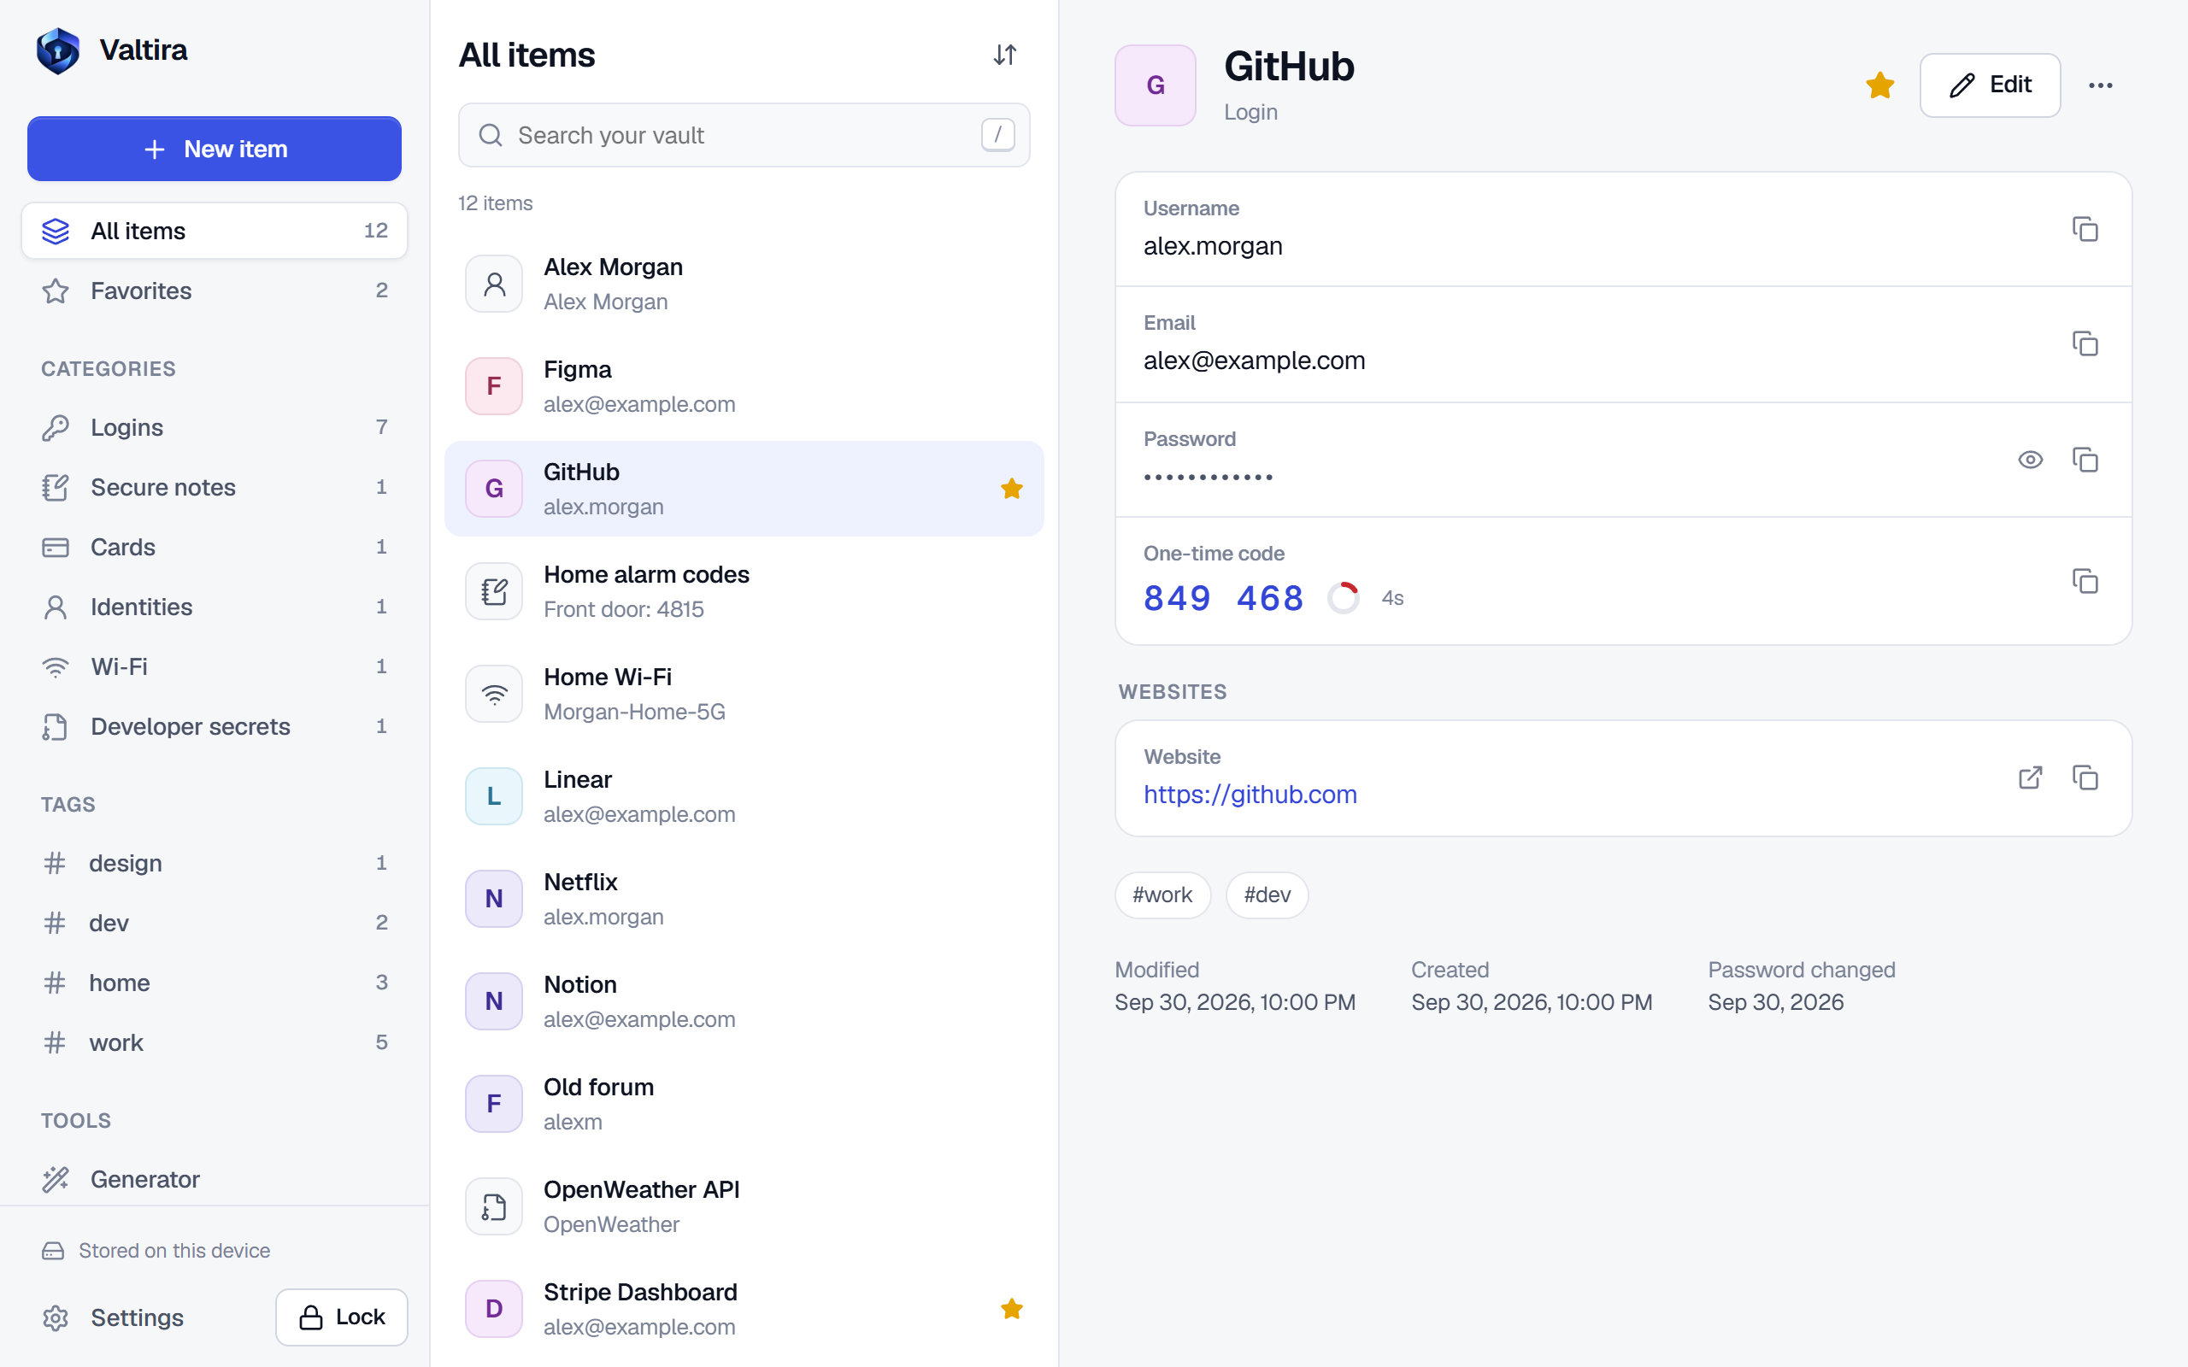Image resolution: width=2188 pixels, height=1367 pixels.
Task: Select the Netflix login item
Action: [744, 899]
